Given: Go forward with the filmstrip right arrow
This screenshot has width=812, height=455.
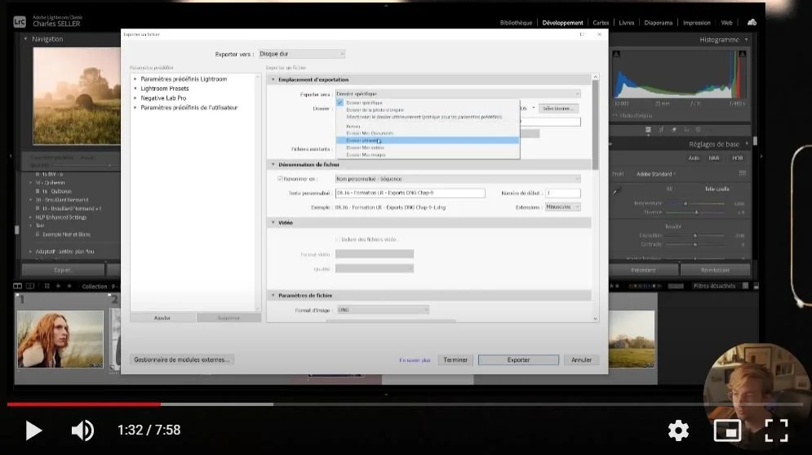Looking at the screenshot, I should [69, 286].
